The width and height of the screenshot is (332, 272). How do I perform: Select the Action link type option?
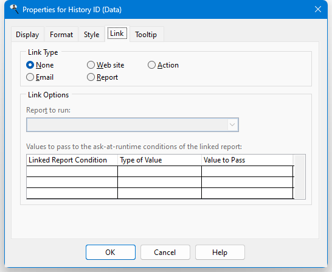point(163,65)
